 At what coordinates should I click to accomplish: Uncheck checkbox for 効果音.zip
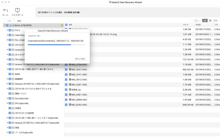pos(66,90)
